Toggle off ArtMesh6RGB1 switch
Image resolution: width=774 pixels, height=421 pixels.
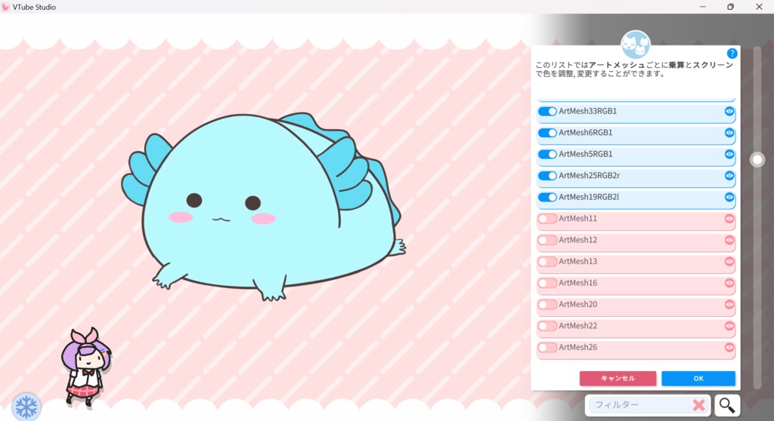[547, 133]
